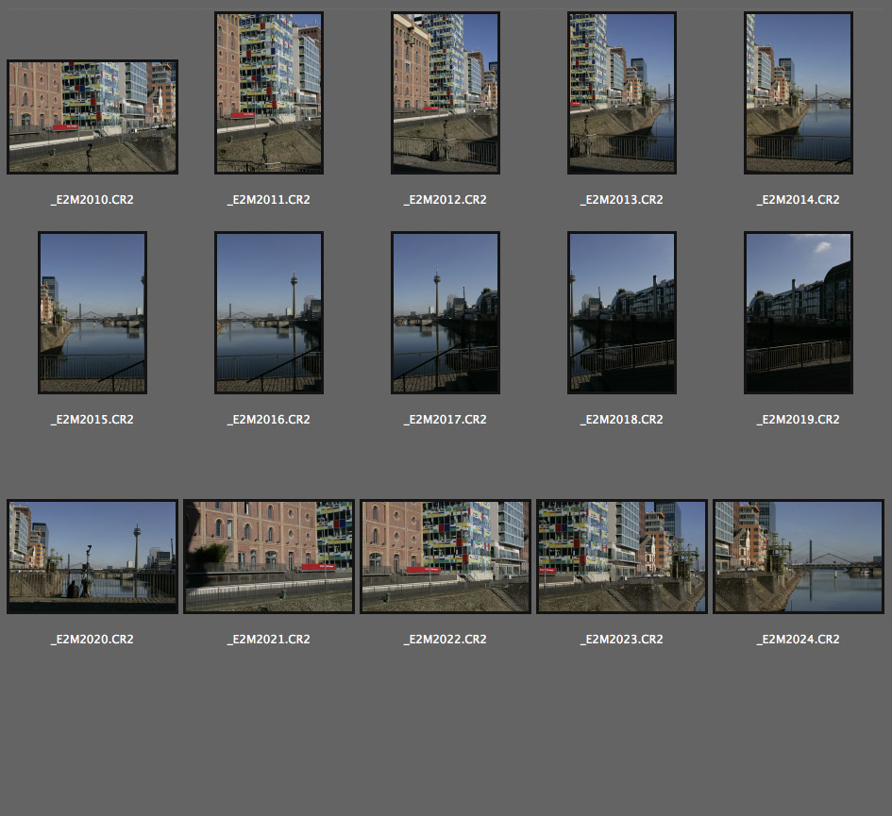892x816 pixels.
Task: Select thumbnail of _E2M2014.CR2
Action: (799, 93)
